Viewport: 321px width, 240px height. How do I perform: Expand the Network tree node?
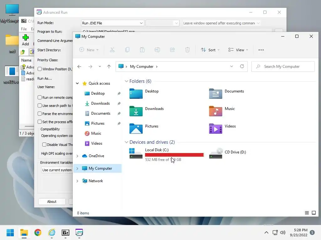[77, 181]
